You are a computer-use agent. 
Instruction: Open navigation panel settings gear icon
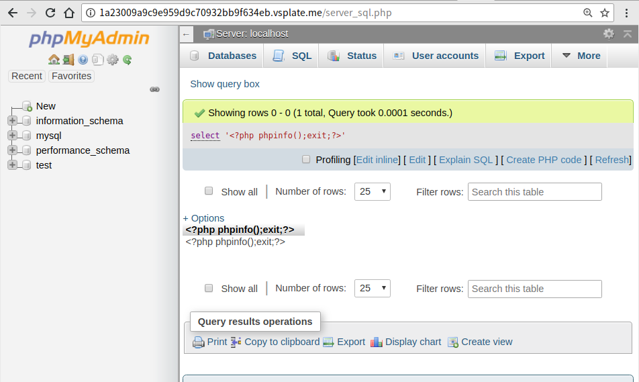[113, 60]
